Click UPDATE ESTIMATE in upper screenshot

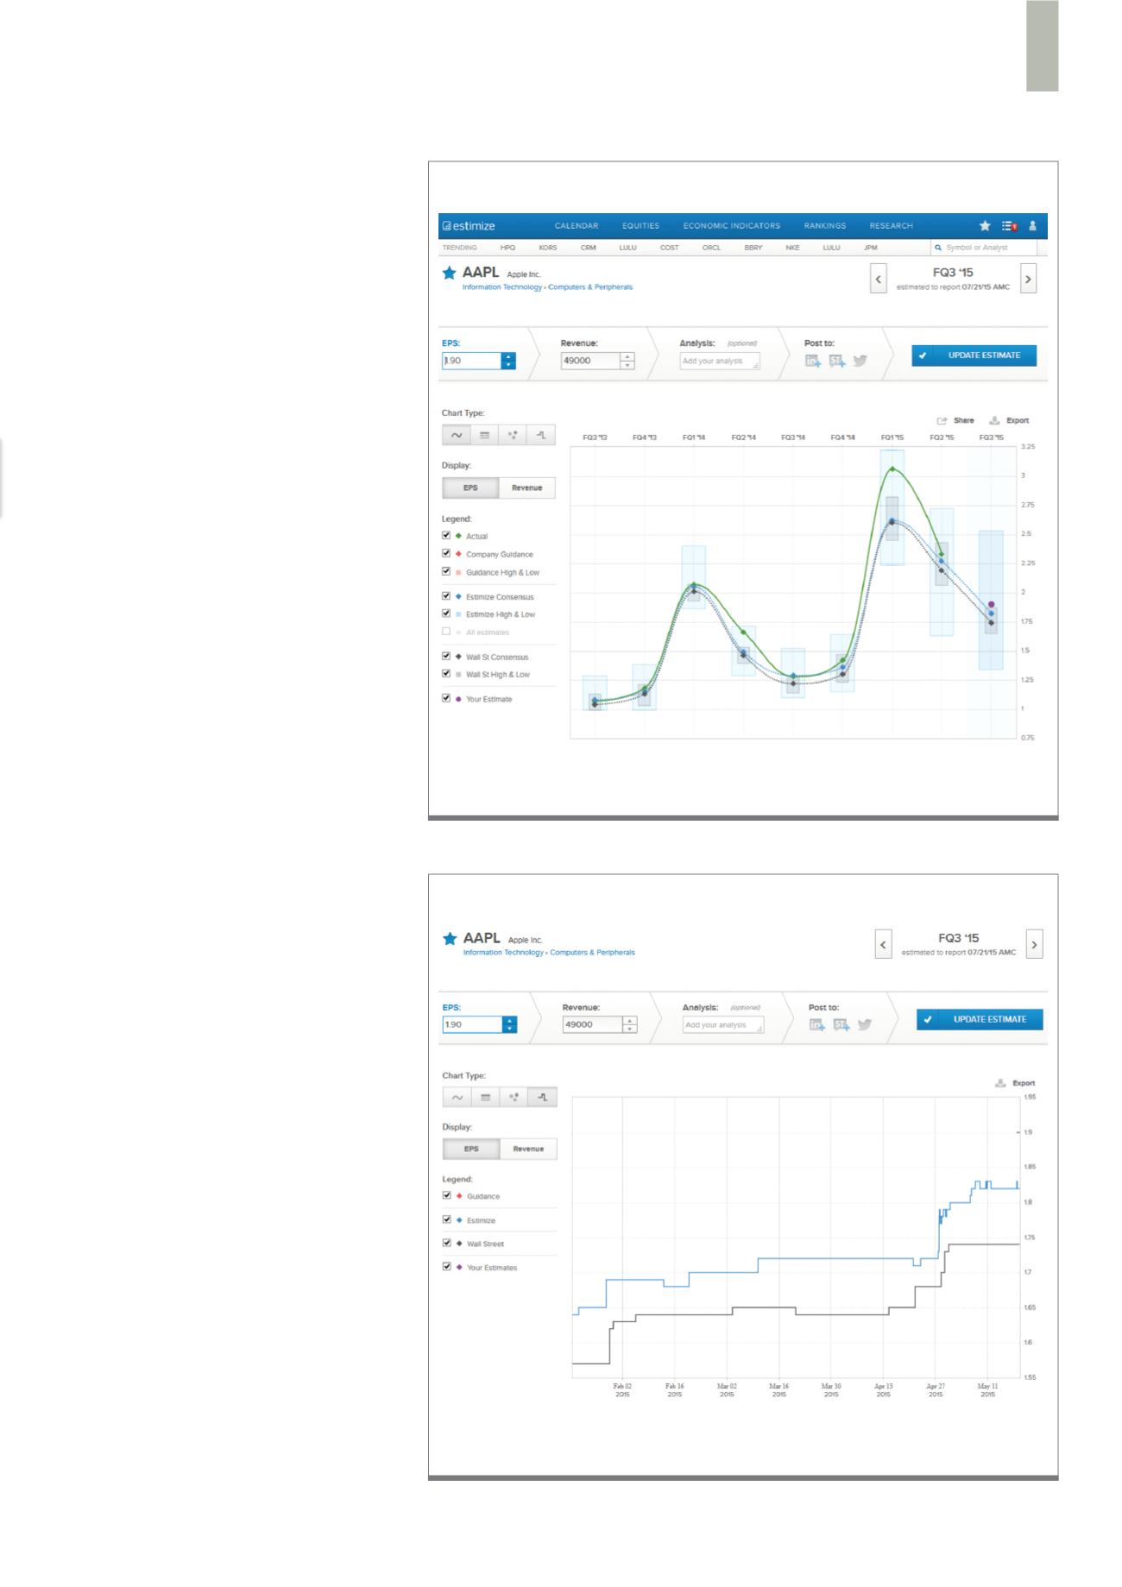tap(974, 356)
